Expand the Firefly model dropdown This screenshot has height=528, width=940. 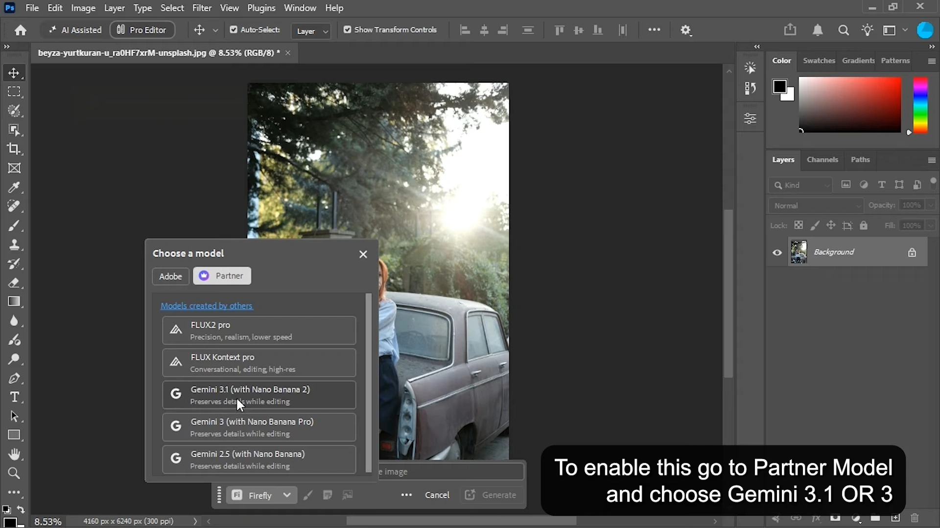pos(287,495)
